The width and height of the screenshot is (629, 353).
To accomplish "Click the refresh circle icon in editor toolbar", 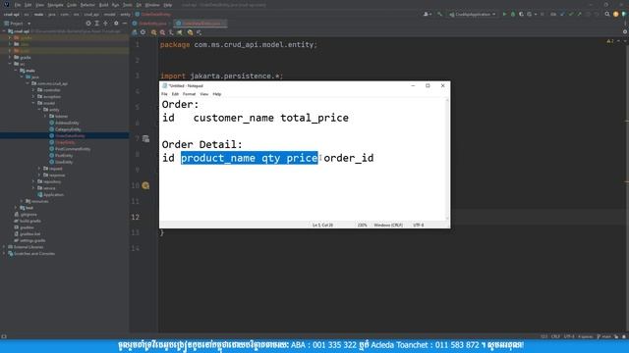I will click(143, 32).
